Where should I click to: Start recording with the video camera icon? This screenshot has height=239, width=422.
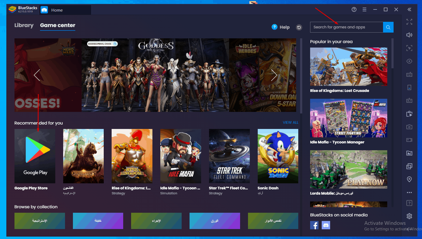[x=409, y=140]
